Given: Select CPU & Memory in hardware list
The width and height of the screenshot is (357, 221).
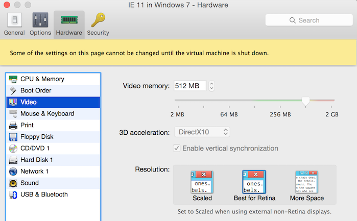Looking at the screenshot, I should click(x=53, y=79).
